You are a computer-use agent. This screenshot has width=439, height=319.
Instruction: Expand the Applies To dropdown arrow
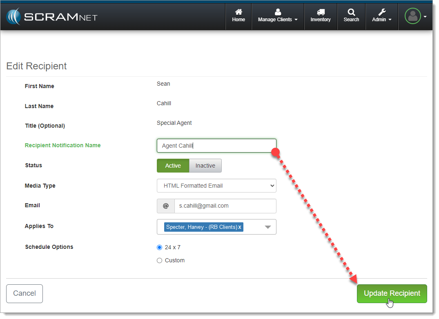point(268,227)
